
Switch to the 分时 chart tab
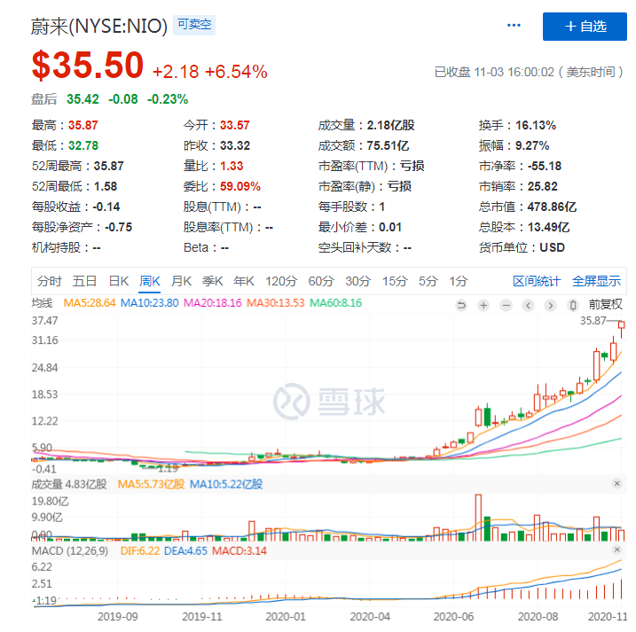[x=50, y=280]
